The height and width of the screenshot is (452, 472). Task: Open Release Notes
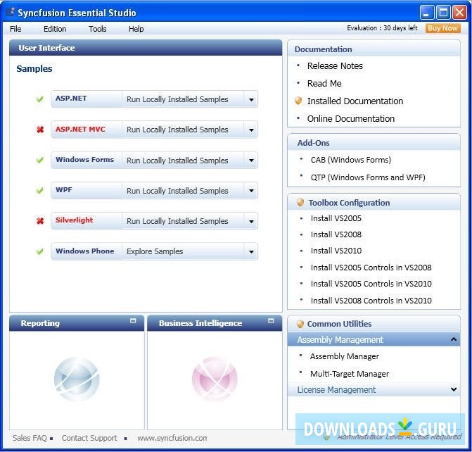335,65
